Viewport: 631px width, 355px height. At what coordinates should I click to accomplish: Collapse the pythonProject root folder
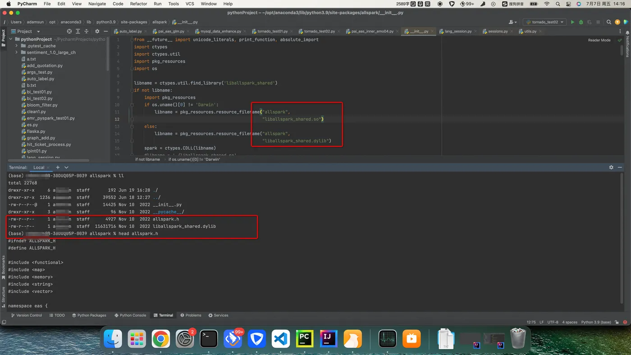[10, 39]
